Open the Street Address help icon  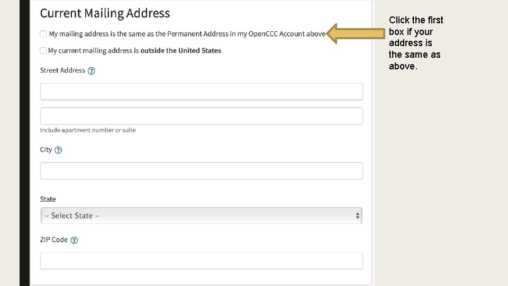click(92, 70)
